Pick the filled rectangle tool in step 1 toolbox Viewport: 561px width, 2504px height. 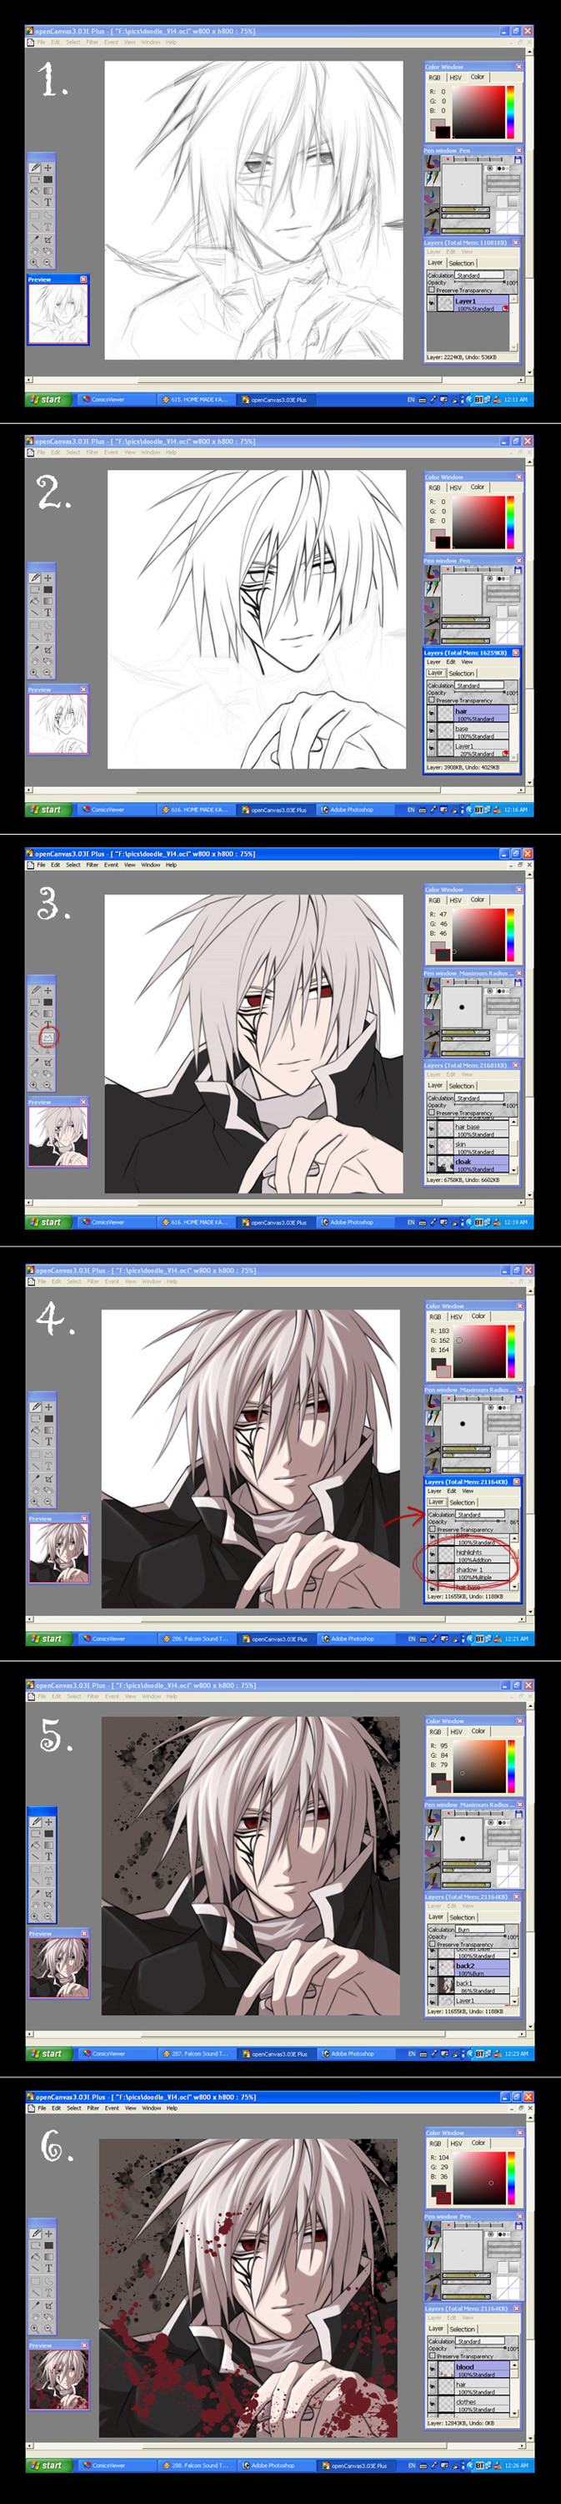48,179
